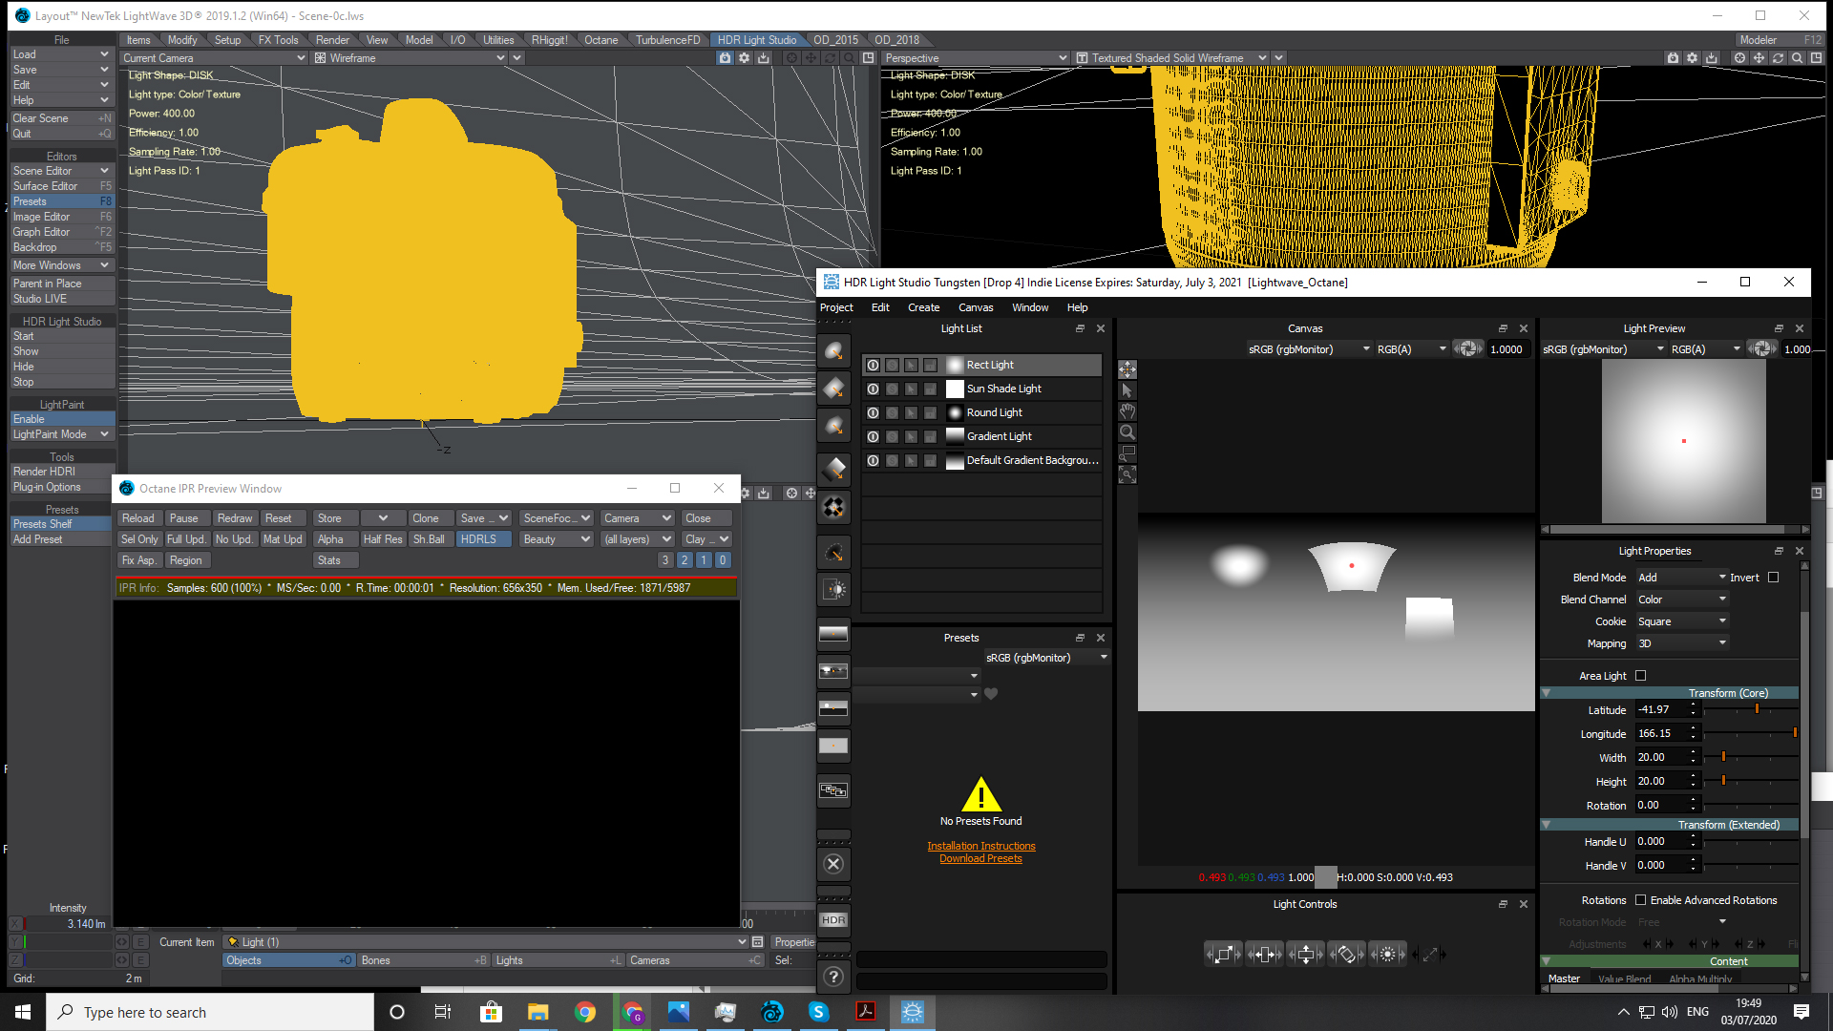This screenshot has height=1031, width=1833.
Task: Enable the Area Light checkbox
Action: pyautogui.click(x=1641, y=676)
